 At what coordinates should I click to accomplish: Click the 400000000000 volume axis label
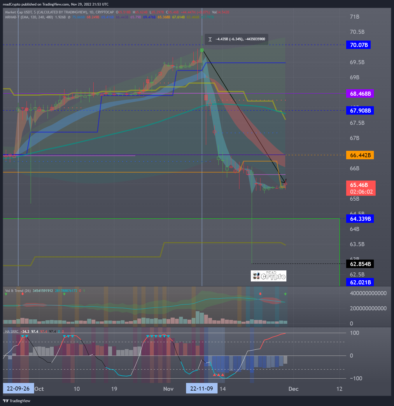click(x=368, y=293)
